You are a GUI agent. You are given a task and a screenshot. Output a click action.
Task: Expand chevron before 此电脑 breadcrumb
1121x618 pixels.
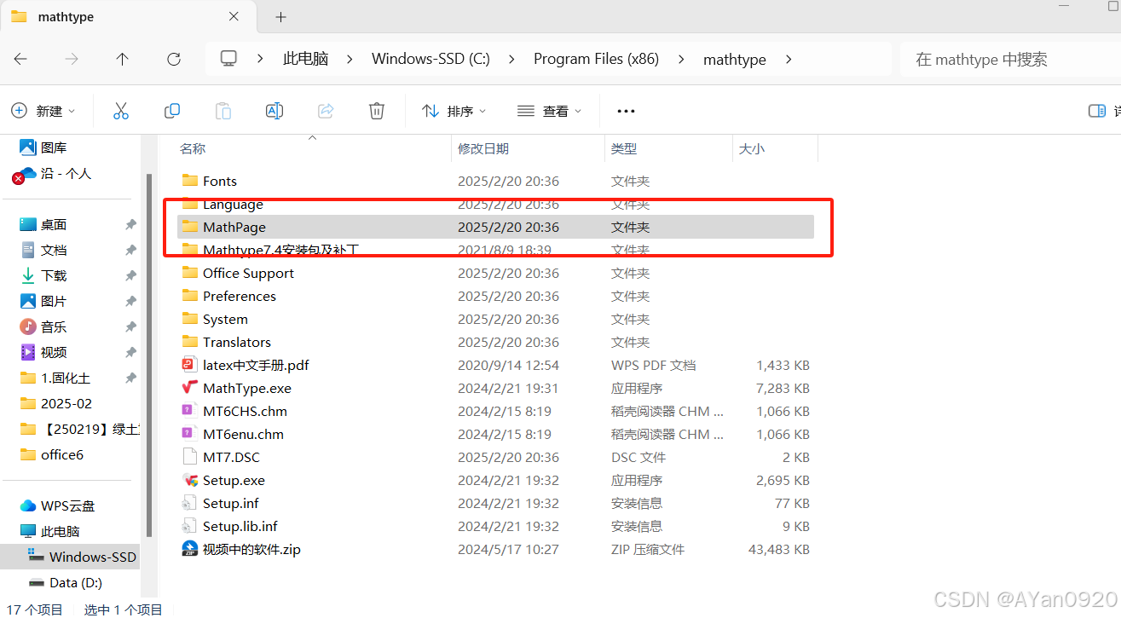tap(260, 59)
